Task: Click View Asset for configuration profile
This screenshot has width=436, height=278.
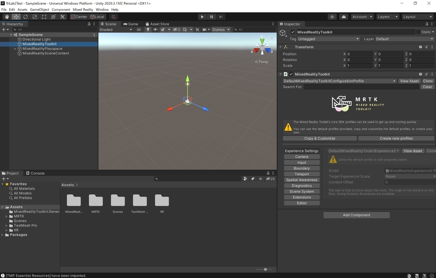Action: tap(409, 81)
